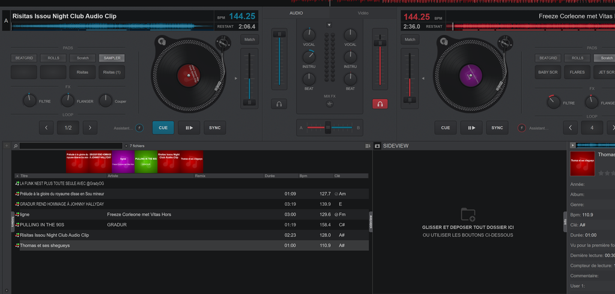
Task: Click the left deck Assistant lightning icon
Action: tap(139, 128)
